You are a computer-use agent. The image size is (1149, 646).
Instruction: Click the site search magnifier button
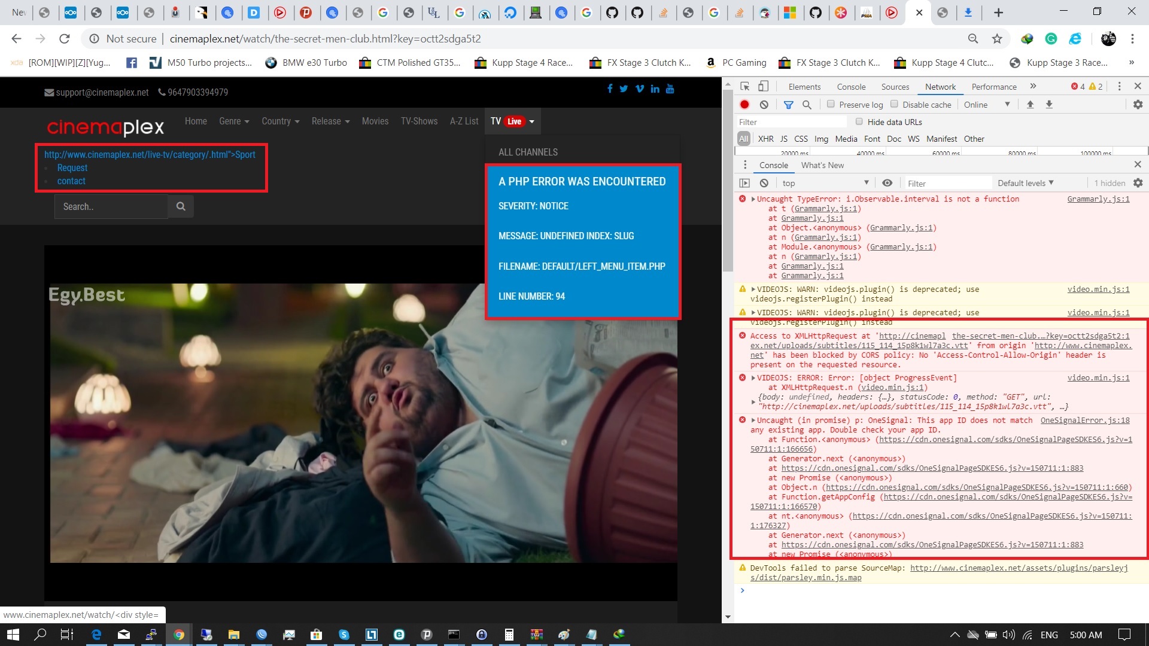click(x=181, y=206)
